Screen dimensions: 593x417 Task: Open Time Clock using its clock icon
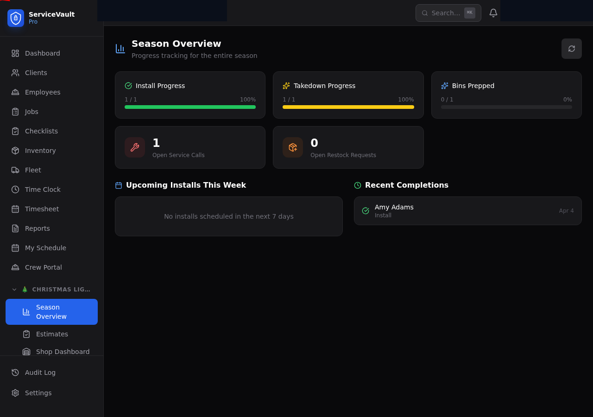(x=14, y=189)
